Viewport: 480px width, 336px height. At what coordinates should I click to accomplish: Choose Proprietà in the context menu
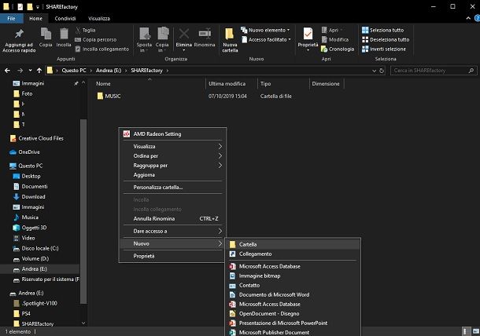[172, 256]
